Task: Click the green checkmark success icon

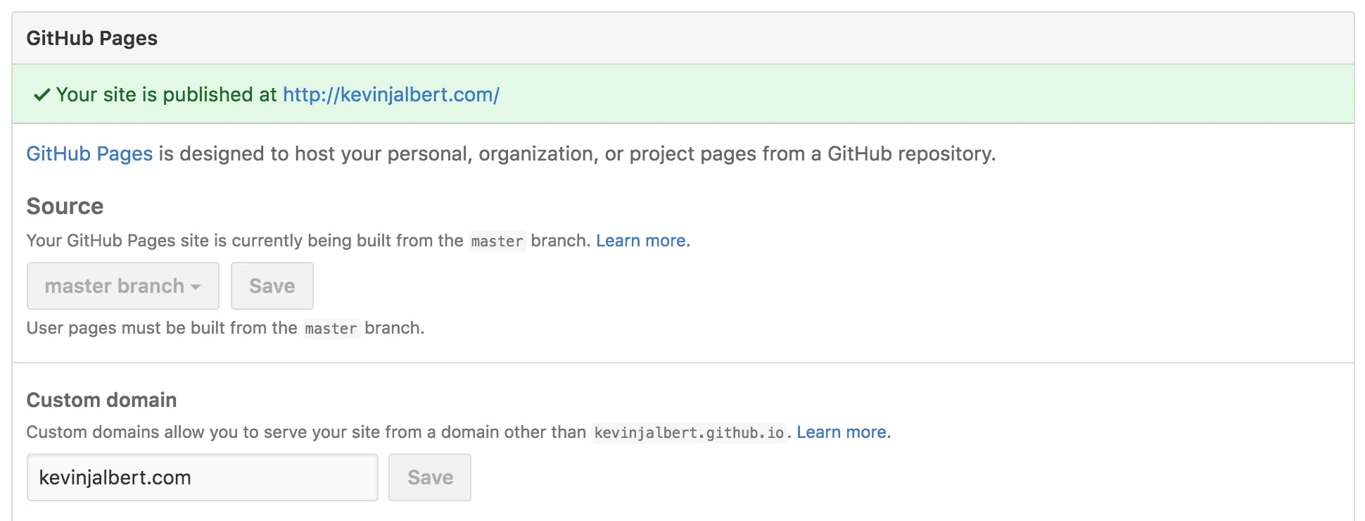Action: (42, 94)
